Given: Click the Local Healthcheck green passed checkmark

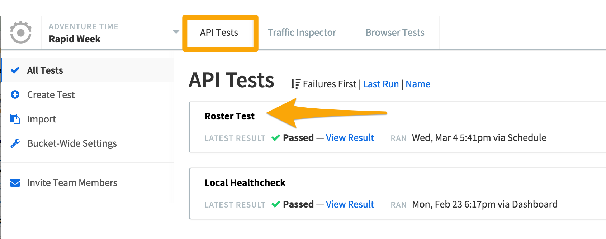Looking at the screenshot, I should click(x=276, y=204).
